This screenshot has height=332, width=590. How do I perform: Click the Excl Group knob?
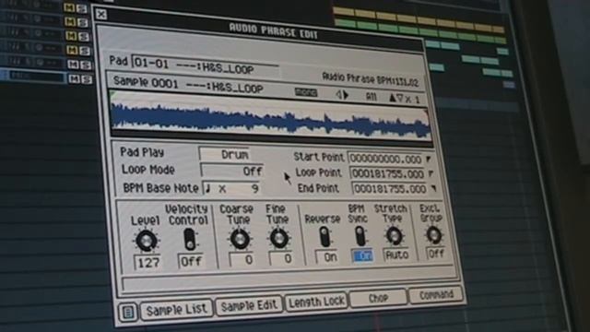pyautogui.click(x=433, y=235)
